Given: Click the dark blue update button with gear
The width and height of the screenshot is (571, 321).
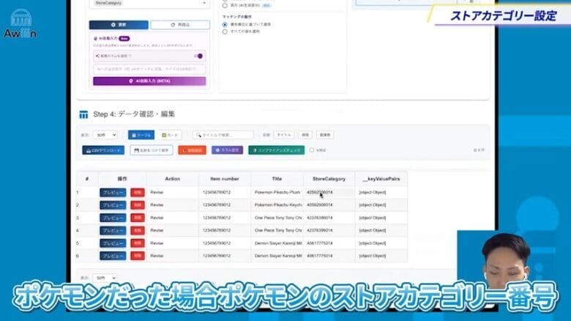Looking at the screenshot, I should [x=119, y=25].
